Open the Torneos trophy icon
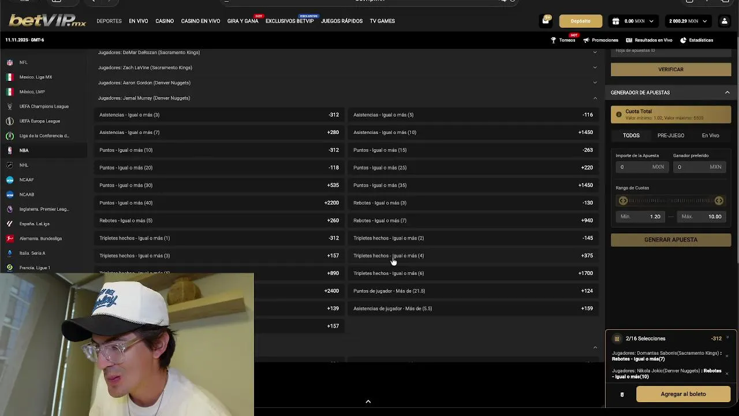The height and width of the screenshot is (416, 739). point(553,40)
